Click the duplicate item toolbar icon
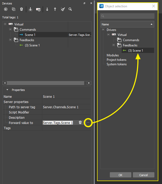 point(14,9)
